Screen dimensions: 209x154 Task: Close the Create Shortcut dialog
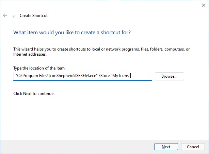(x=204, y=5)
